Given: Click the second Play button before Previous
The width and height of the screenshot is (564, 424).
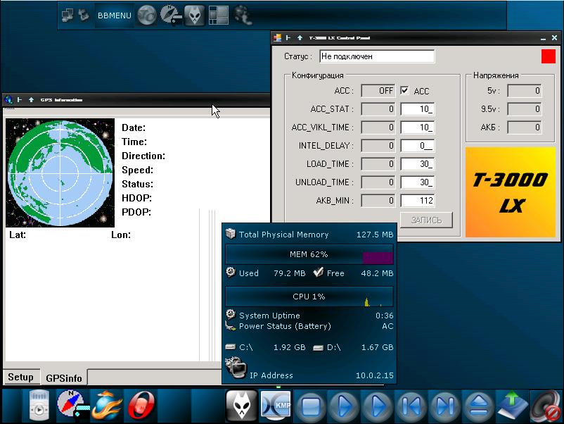Looking at the screenshot, I should click(378, 406).
